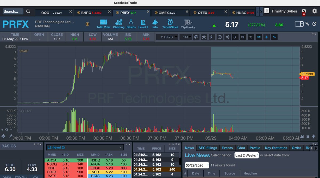320x178 pixels.
Task: Open the chart color palette settings
Action: coord(196,37)
